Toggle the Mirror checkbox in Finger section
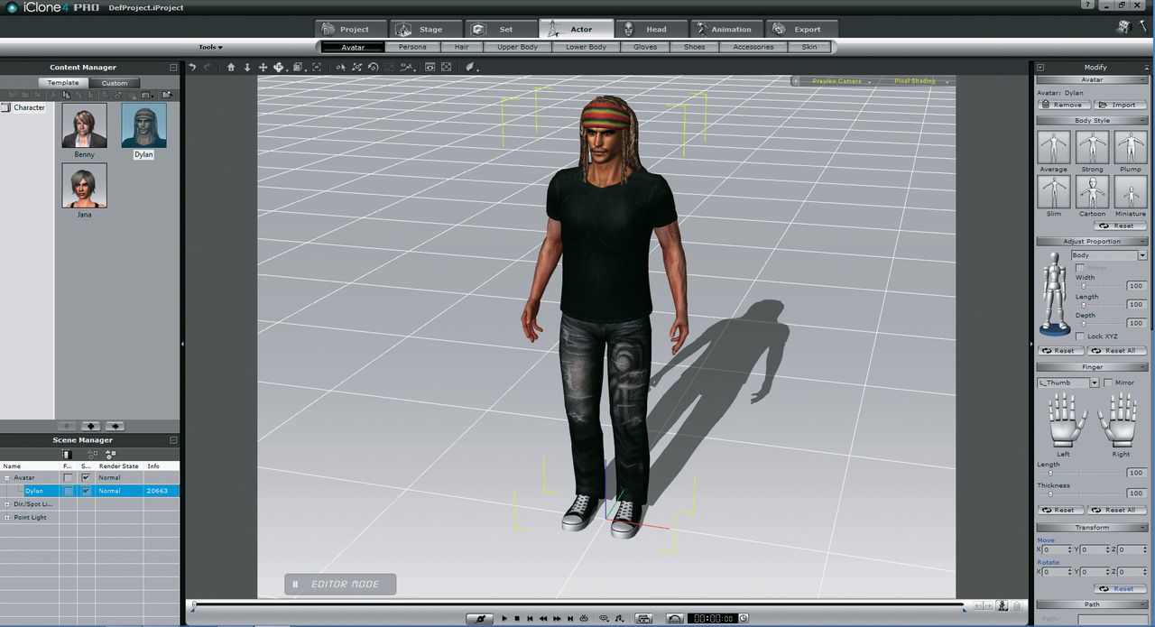The height and width of the screenshot is (627, 1155). [x=1108, y=383]
